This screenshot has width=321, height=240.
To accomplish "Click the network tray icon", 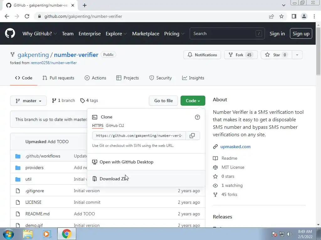I will pyautogui.click(x=282, y=234).
